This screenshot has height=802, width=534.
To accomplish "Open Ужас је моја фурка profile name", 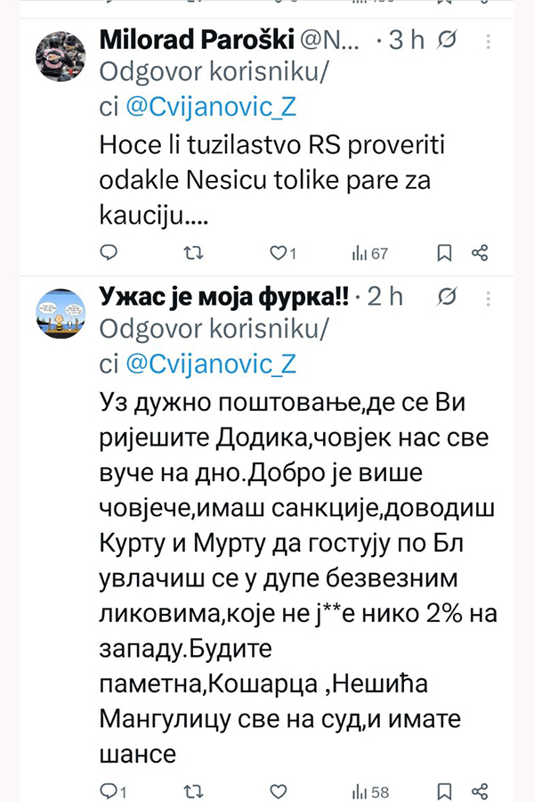I will 224,296.
